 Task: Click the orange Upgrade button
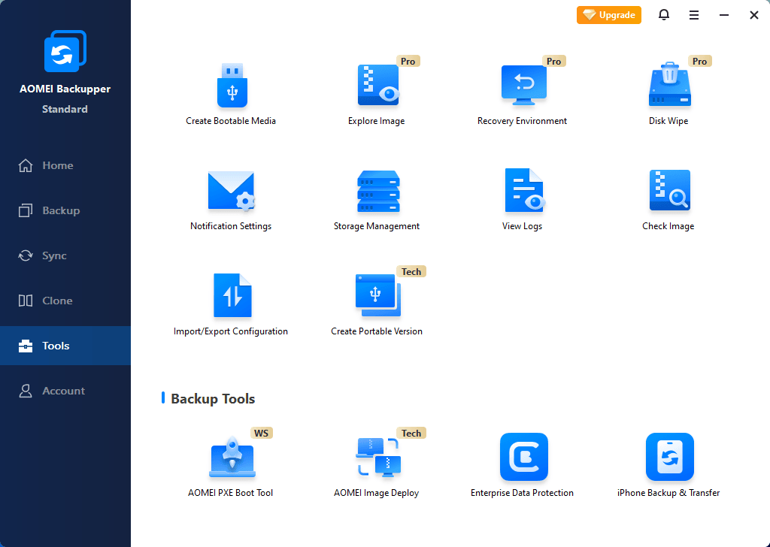608,15
